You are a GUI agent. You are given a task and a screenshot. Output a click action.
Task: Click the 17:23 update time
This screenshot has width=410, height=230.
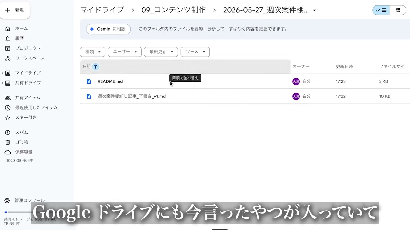[340, 81]
